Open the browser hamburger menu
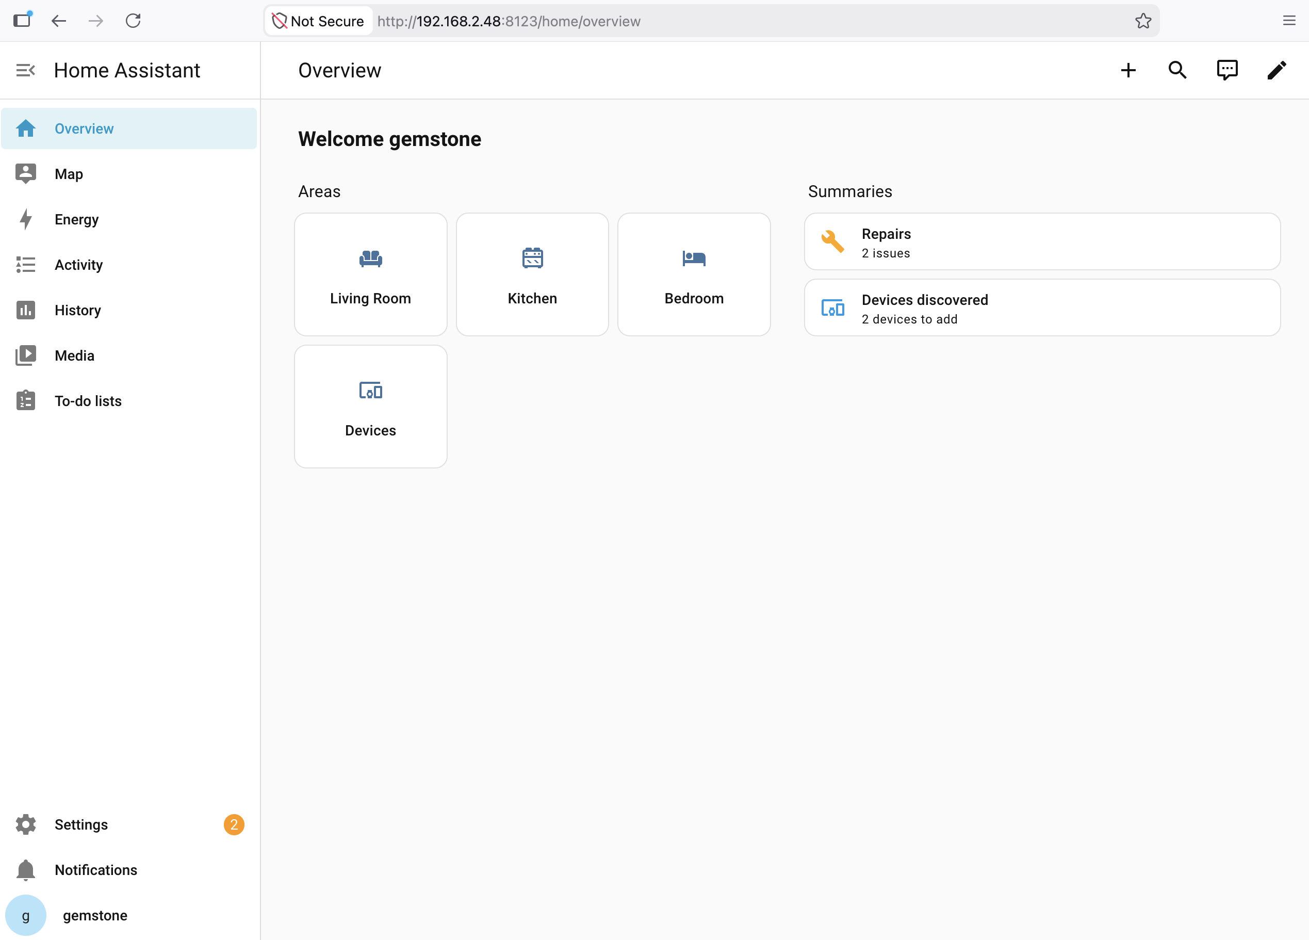This screenshot has height=940, width=1309. click(x=1289, y=21)
